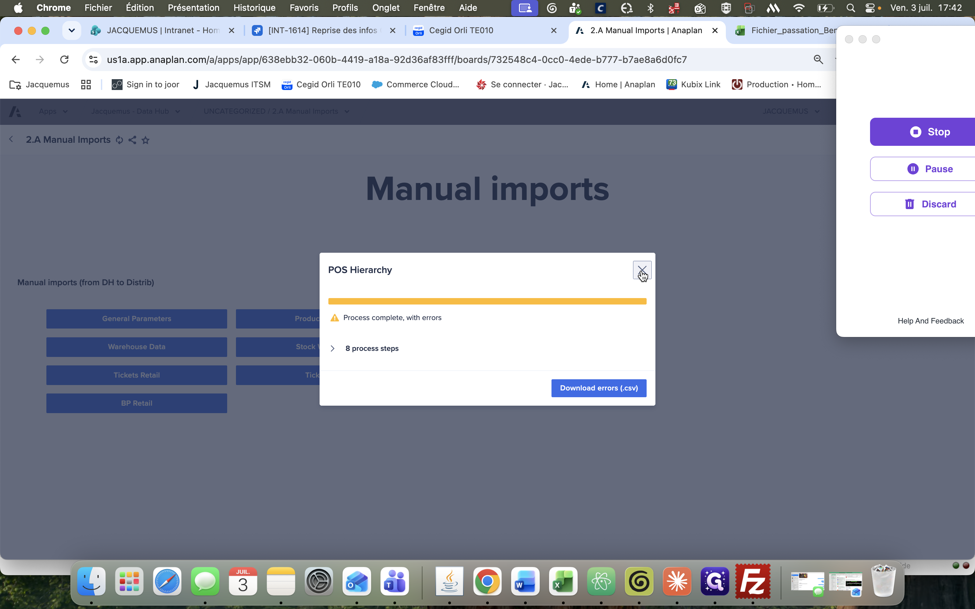Click the forward navigation arrow
The image size is (975, 609).
[x=40, y=60]
